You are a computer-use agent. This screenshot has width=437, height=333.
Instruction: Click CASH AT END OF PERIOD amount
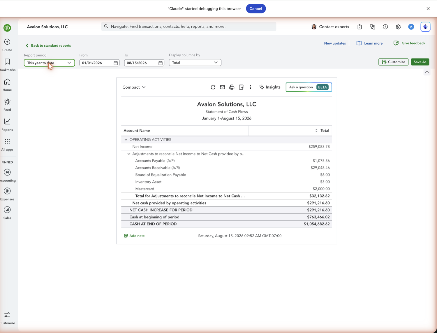coord(317,224)
